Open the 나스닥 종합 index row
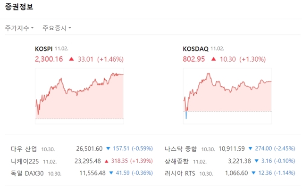302x189 pixels. click(x=182, y=149)
